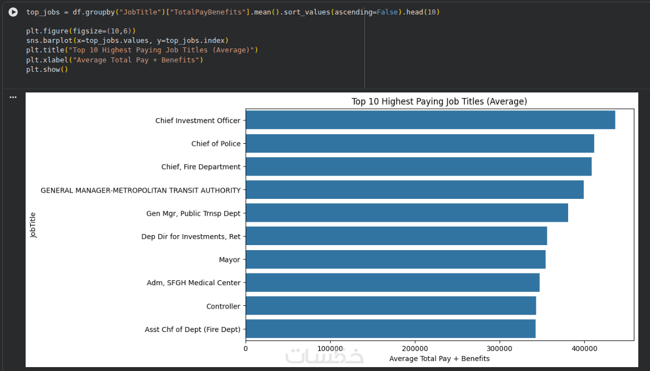Select the Controller bar in chart
650x371 pixels.
click(390, 306)
